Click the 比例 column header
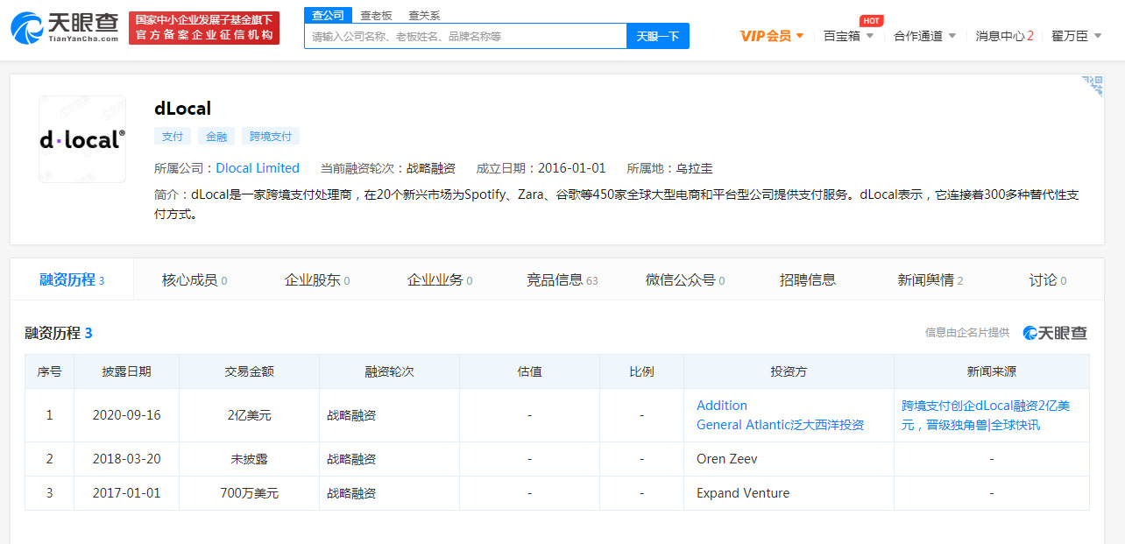Image resolution: width=1125 pixels, height=544 pixels. click(x=642, y=371)
